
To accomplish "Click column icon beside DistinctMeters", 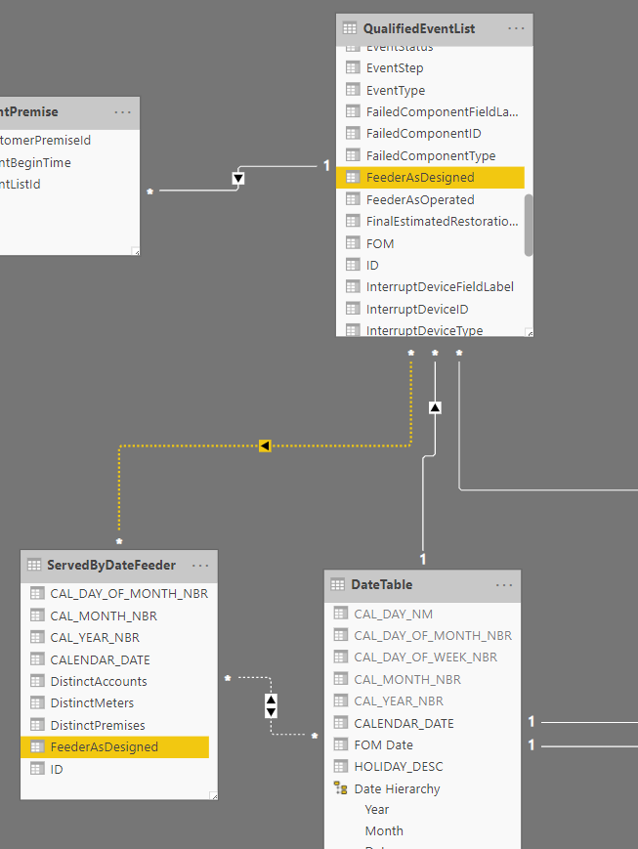I will click(37, 702).
